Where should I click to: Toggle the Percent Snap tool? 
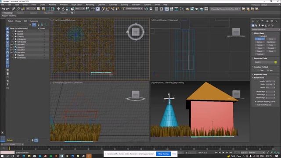[113, 9]
